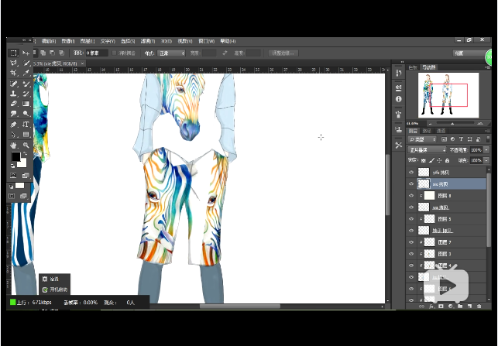Image resolution: width=498 pixels, height=346 pixels.
Task: Click the foreground color swatch
Action: (16, 157)
